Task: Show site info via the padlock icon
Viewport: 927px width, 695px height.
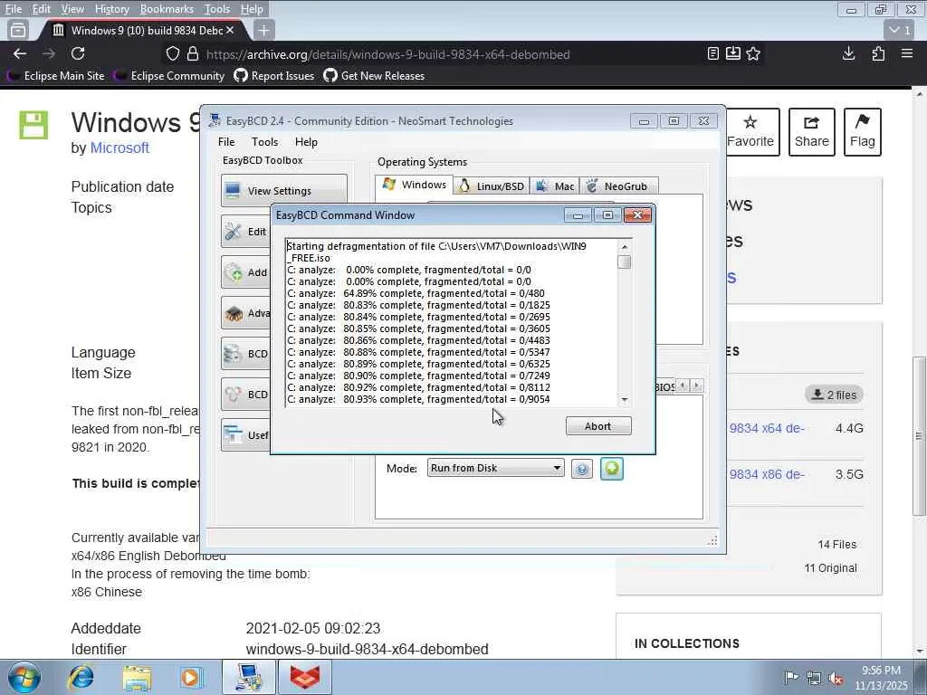Action: pyautogui.click(x=193, y=53)
